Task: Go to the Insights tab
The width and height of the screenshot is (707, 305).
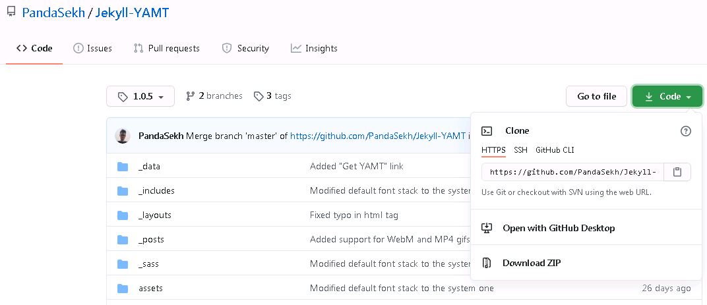Action: [x=315, y=48]
